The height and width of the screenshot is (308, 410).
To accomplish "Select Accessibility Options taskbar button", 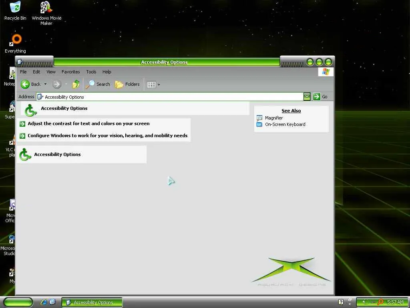I will click(x=92, y=302).
